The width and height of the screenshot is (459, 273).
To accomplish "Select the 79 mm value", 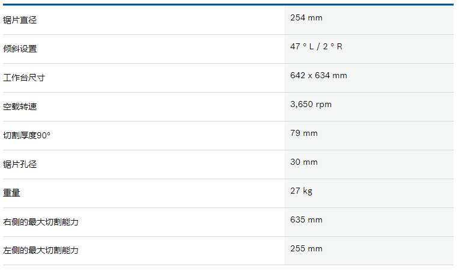I will coord(304,133).
